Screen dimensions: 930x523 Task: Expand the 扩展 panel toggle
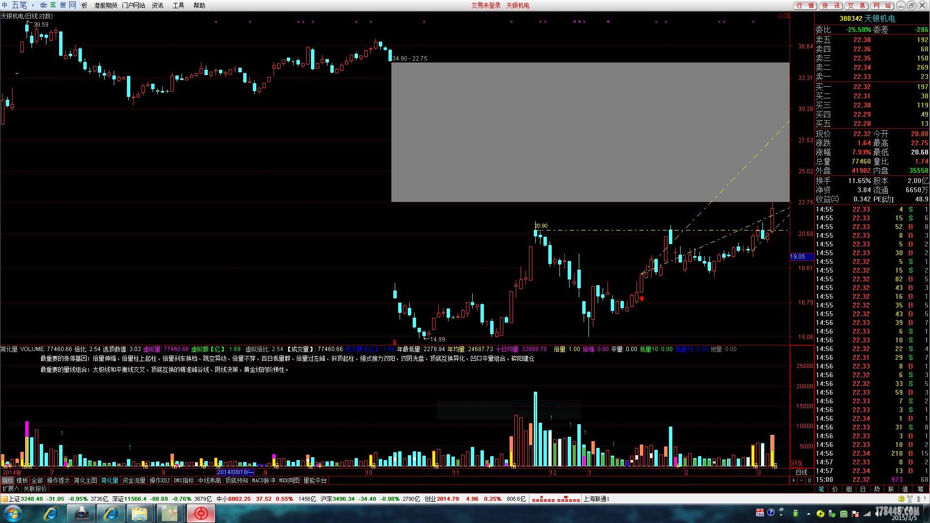[10, 489]
